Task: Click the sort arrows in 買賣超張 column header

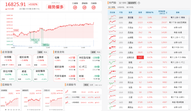Action: [167, 12]
